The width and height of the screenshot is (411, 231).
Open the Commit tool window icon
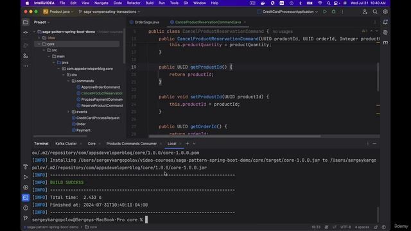(x=26, y=33)
